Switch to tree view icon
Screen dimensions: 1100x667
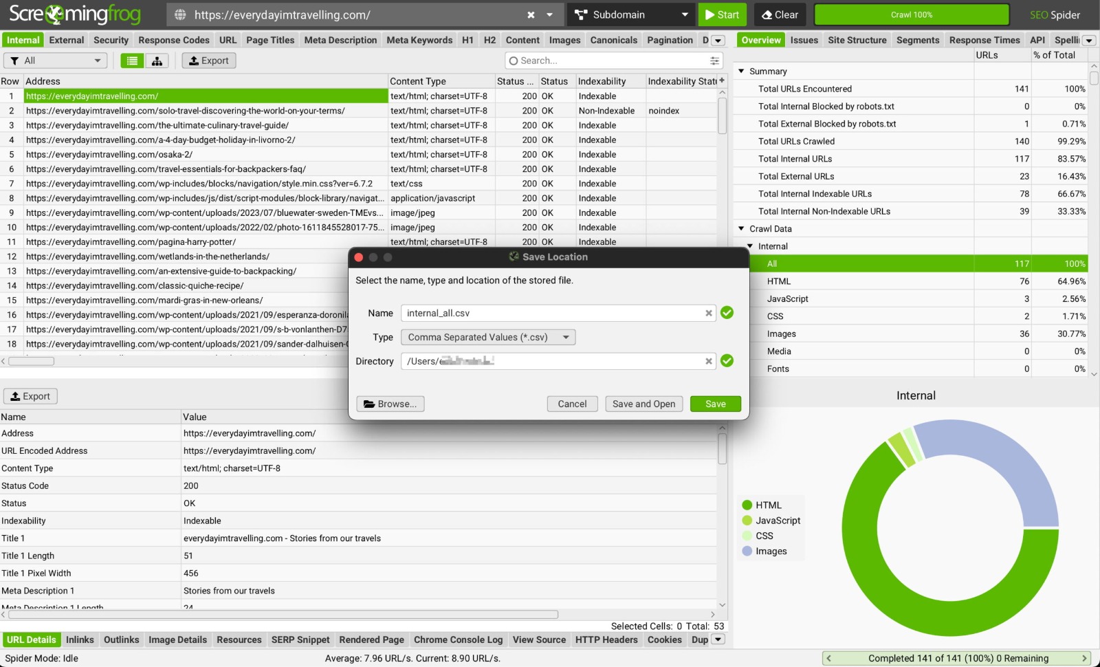[157, 61]
